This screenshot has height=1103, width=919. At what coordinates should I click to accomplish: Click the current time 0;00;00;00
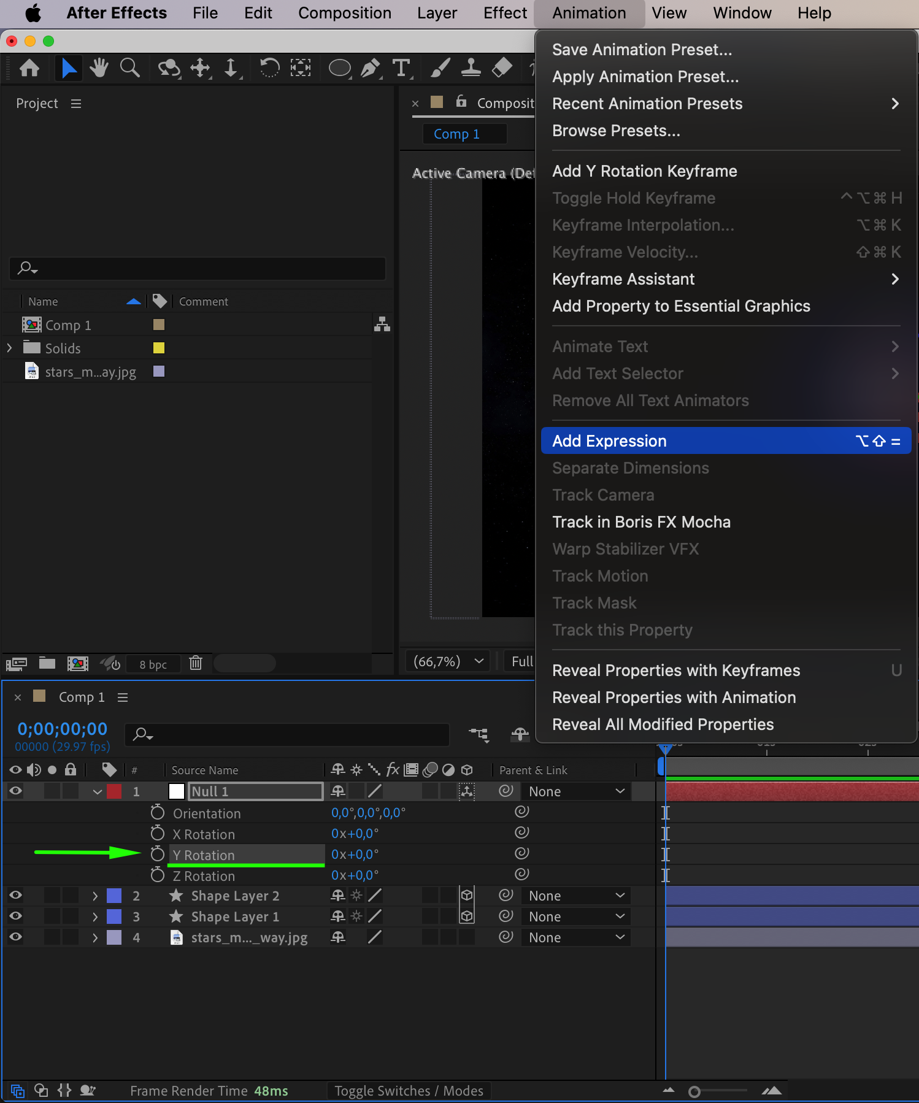62,729
